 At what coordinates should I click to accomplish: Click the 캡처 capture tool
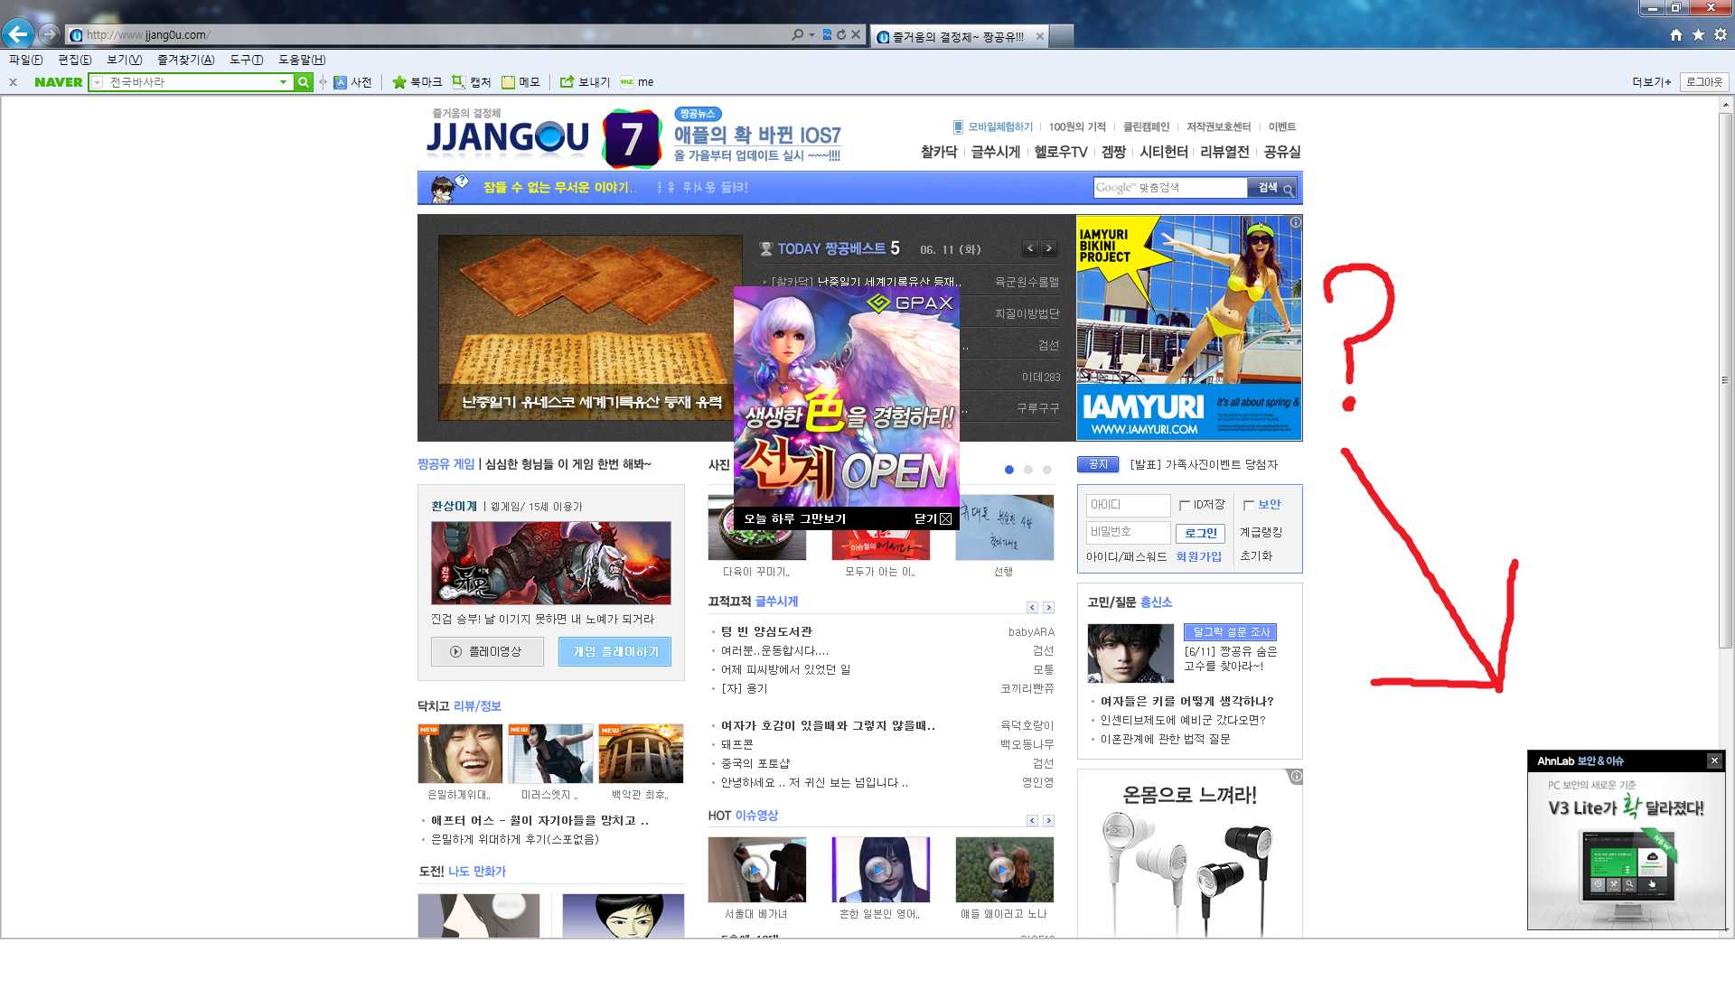tap(472, 82)
